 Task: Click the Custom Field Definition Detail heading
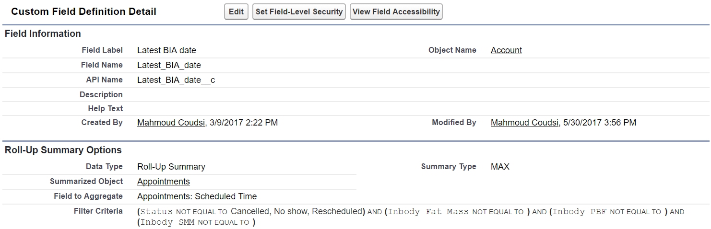tap(83, 11)
